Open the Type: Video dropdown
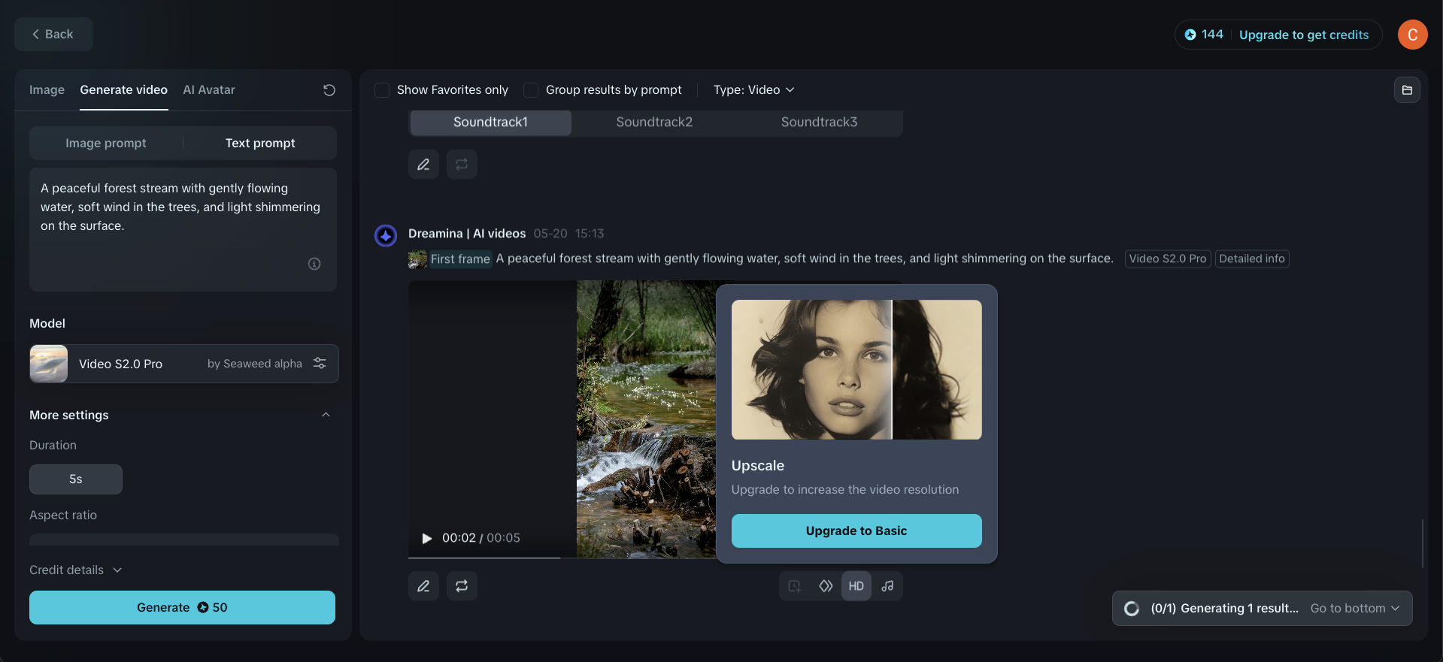Image resolution: width=1443 pixels, height=662 pixels. [753, 90]
